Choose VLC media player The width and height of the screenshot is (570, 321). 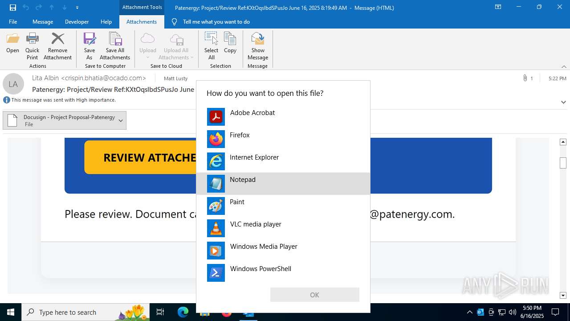(283, 228)
